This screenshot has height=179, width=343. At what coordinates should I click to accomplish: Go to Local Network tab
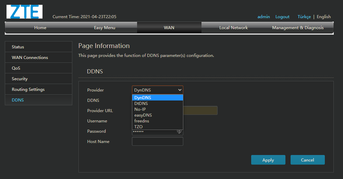(233, 28)
